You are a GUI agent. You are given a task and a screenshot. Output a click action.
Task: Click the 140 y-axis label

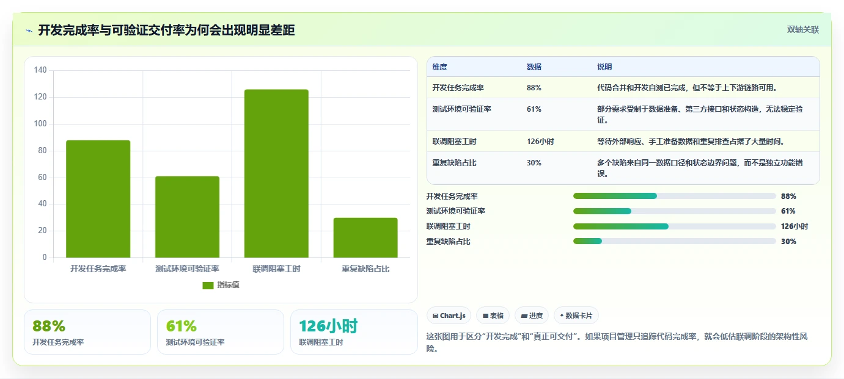coord(40,70)
